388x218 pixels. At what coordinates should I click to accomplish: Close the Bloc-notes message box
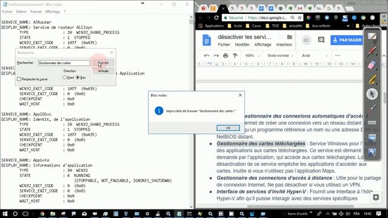pyautogui.click(x=240, y=95)
